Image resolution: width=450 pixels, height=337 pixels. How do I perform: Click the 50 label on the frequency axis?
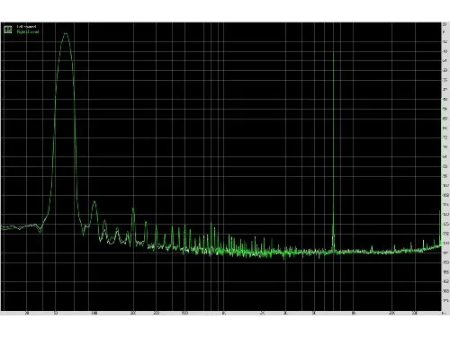tap(55, 314)
